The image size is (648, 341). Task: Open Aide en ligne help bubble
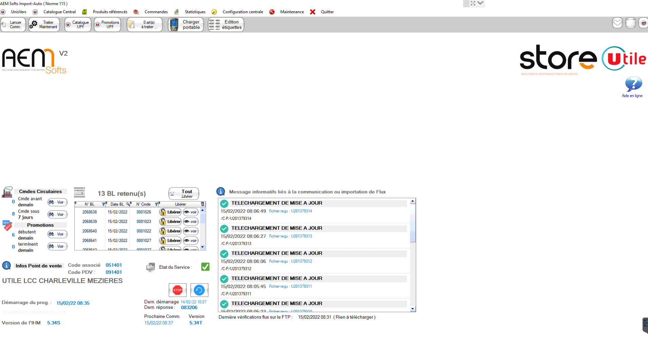633,85
